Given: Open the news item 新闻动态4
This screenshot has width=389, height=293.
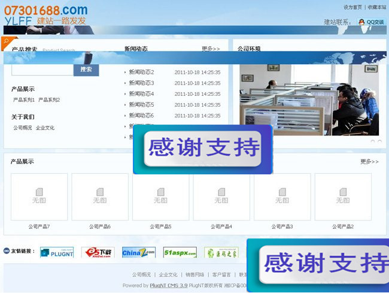Looking at the screenshot, I should (141, 94).
